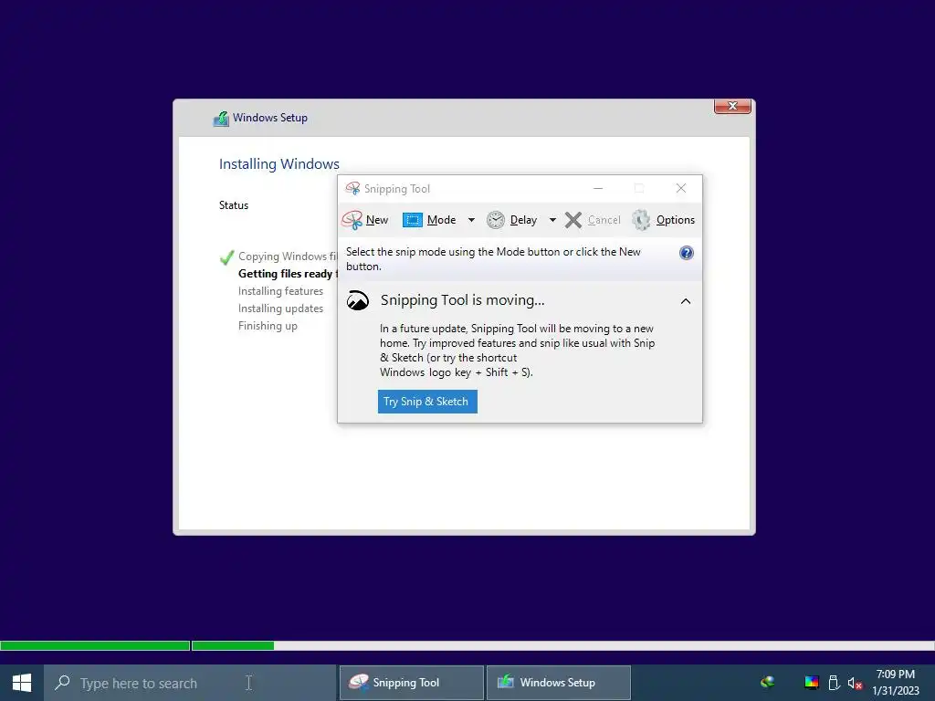Click the Snipping Tool title bar scissors icon
This screenshot has width=935, height=701.
point(353,188)
